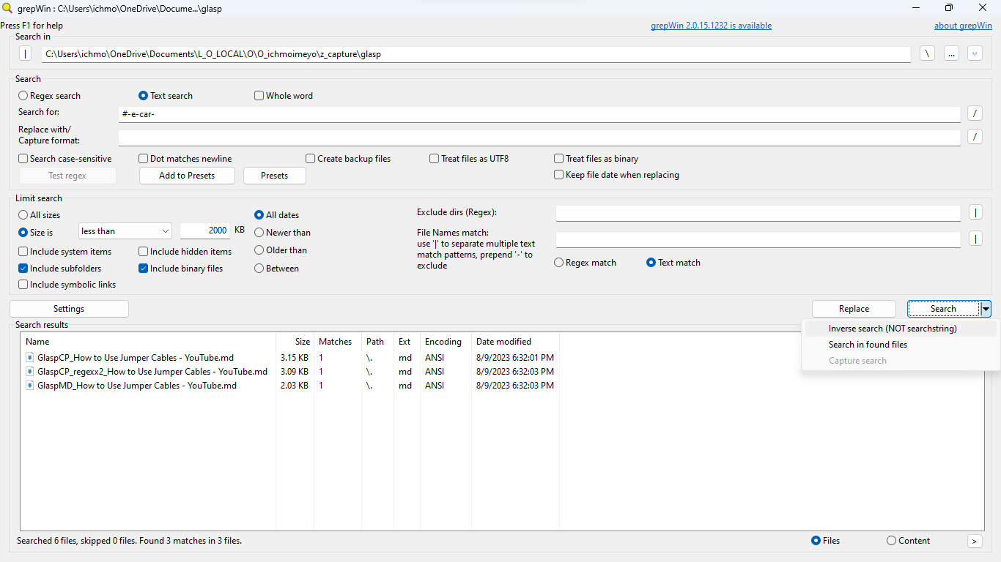The height and width of the screenshot is (562, 1001).
Task: Click file icon of GlaspCP_How to Use Jumper Cables
Action: pyautogui.click(x=30, y=358)
